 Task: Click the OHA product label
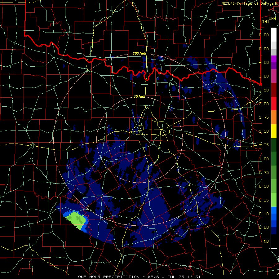(272, 19)
